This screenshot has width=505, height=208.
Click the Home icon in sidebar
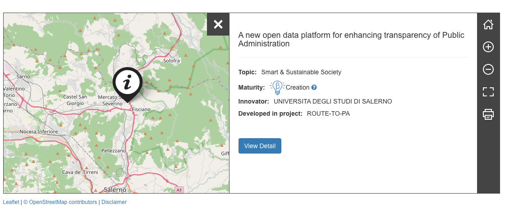(488, 25)
